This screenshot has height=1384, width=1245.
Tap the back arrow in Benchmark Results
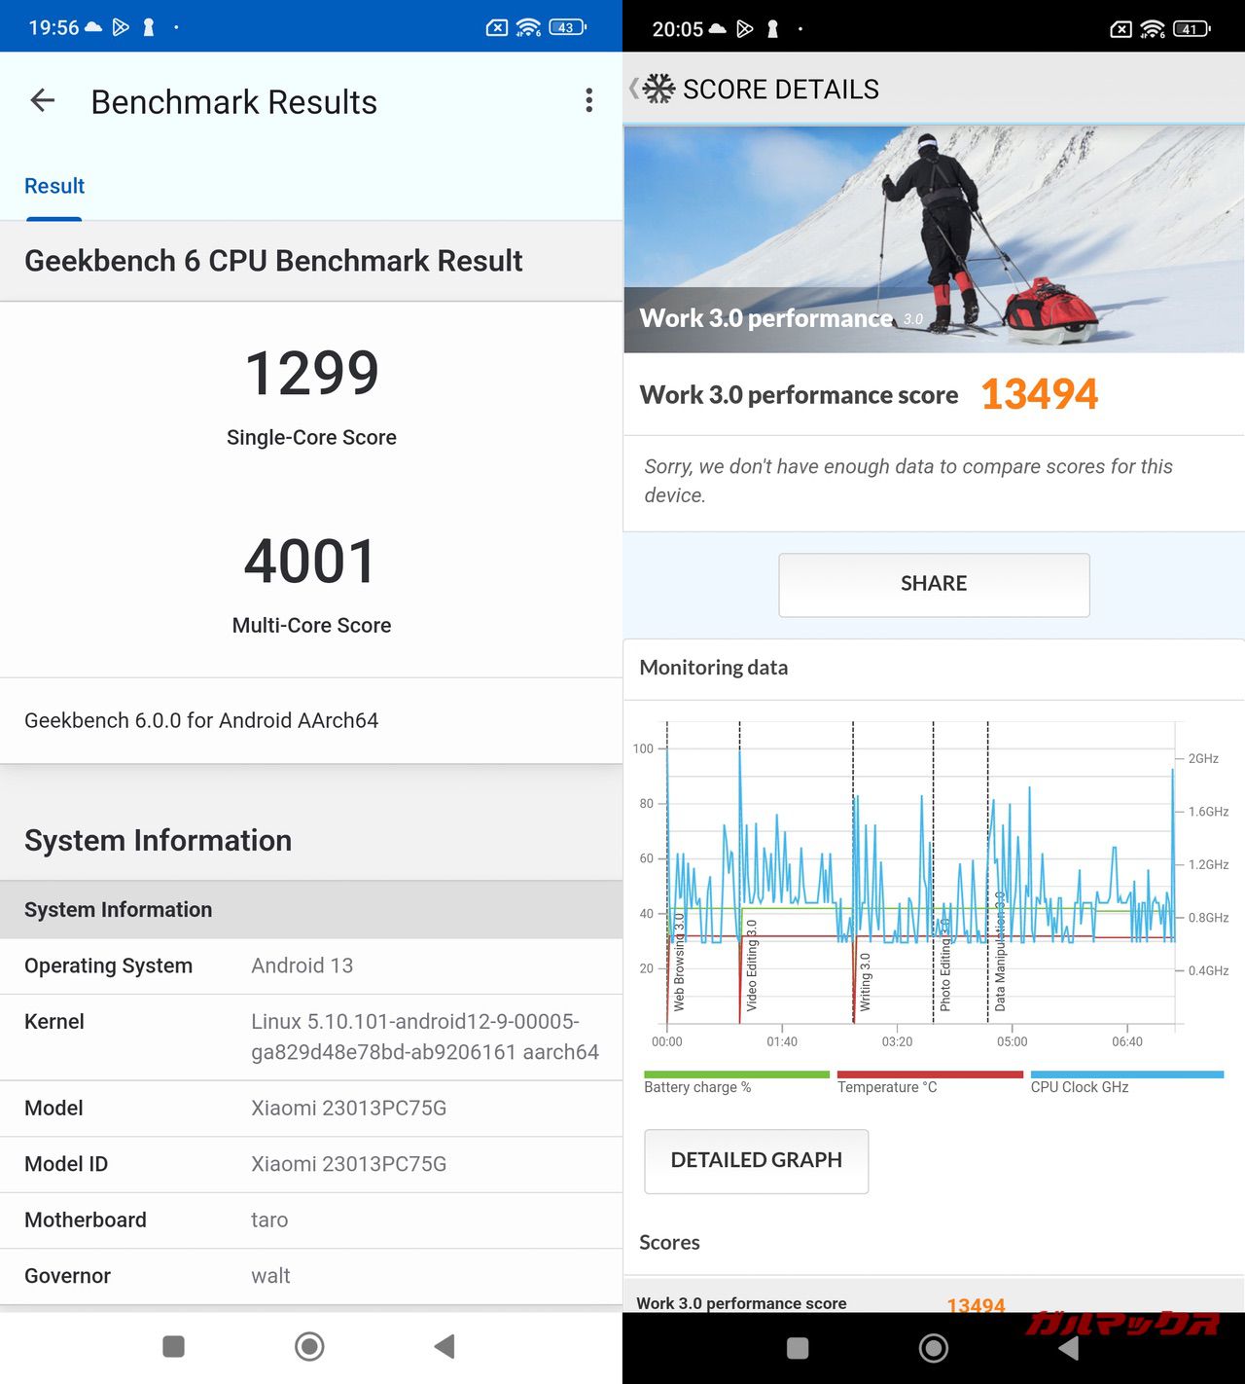click(x=43, y=100)
